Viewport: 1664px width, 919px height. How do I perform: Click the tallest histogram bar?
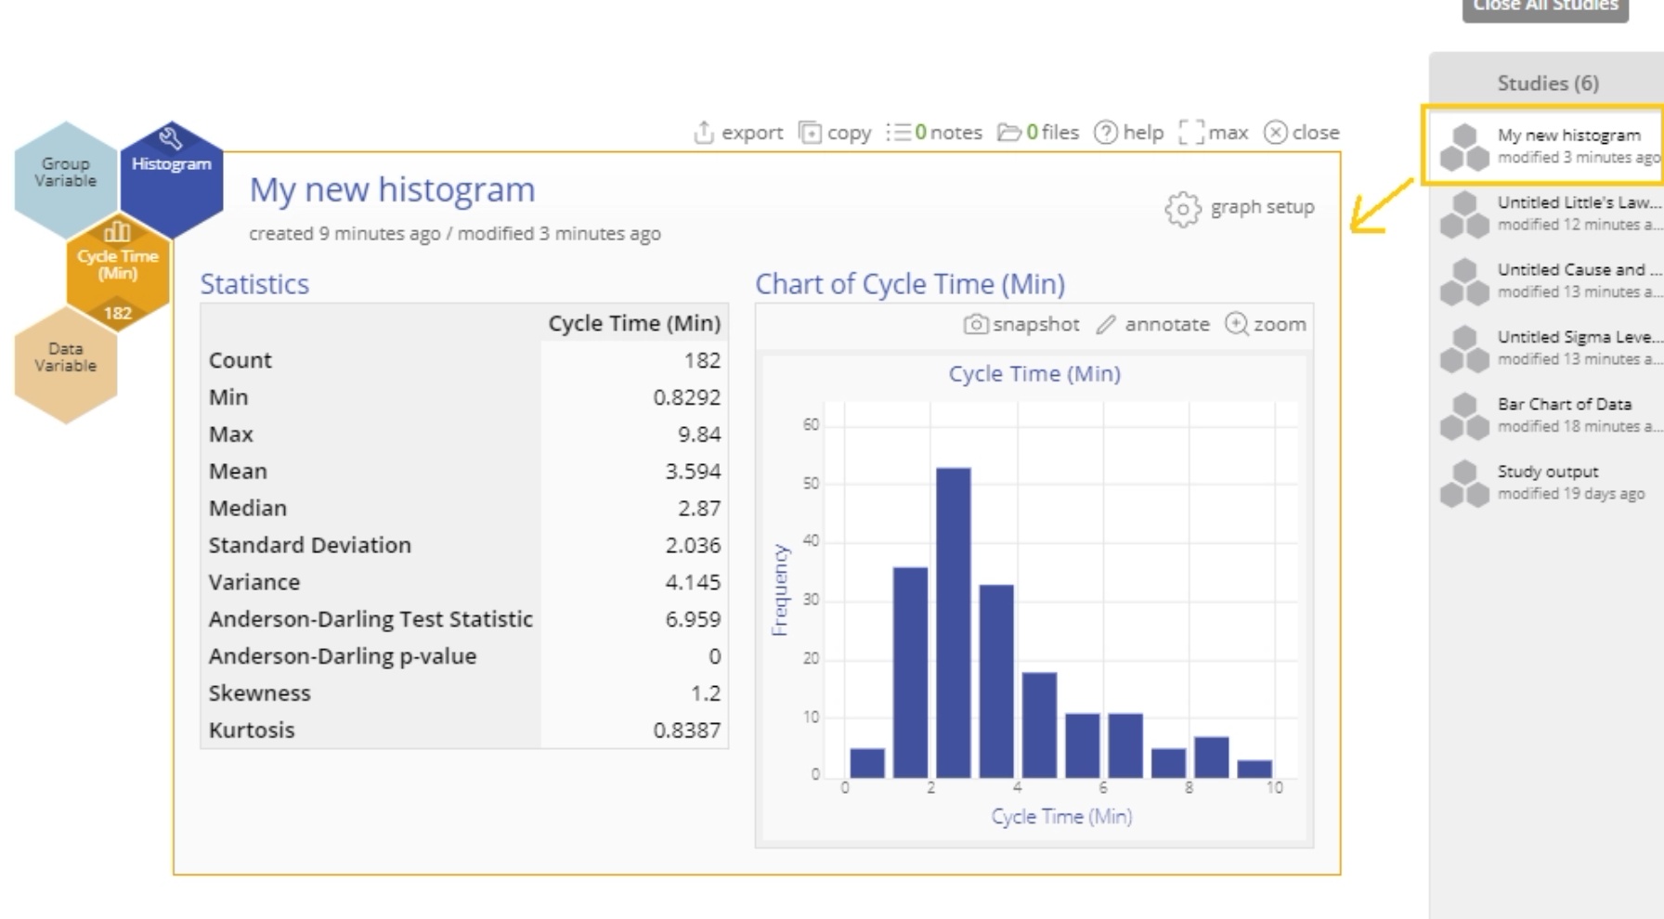click(x=954, y=622)
